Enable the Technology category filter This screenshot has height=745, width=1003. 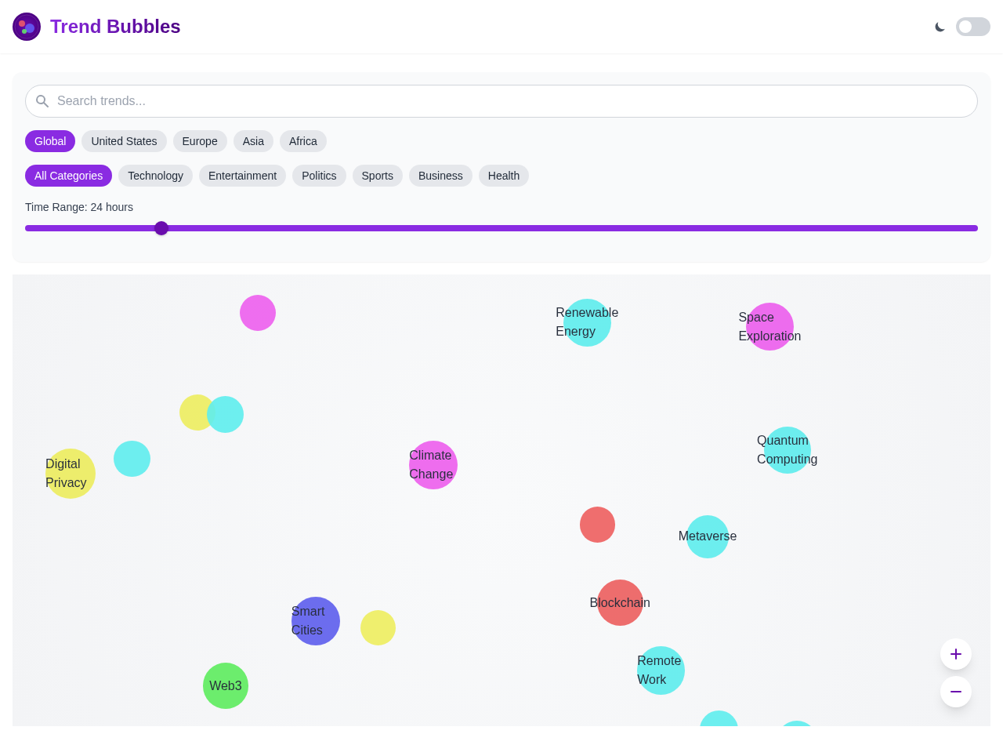155,176
